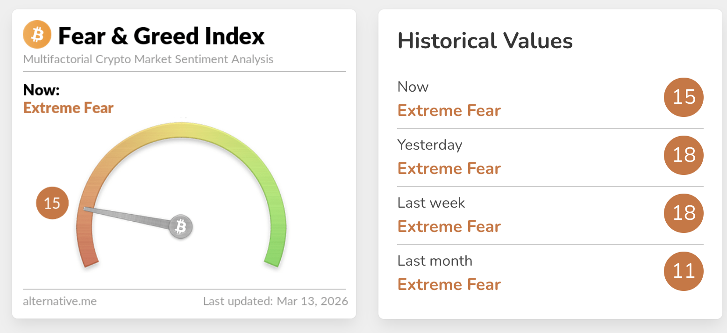Image resolution: width=727 pixels, height=333 pixels.
Task: Click Extreme Fear status under Now in gauge card
Action: point(68,108)
